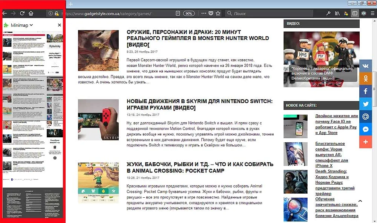Go back to the previous page
Image resolution: width=377 pixels, height=223 pixels.
[5, 14]
